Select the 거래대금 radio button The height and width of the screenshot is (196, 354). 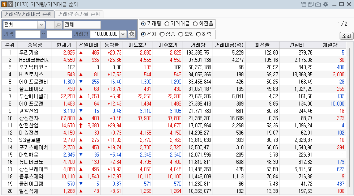click(x=167, y=24)
